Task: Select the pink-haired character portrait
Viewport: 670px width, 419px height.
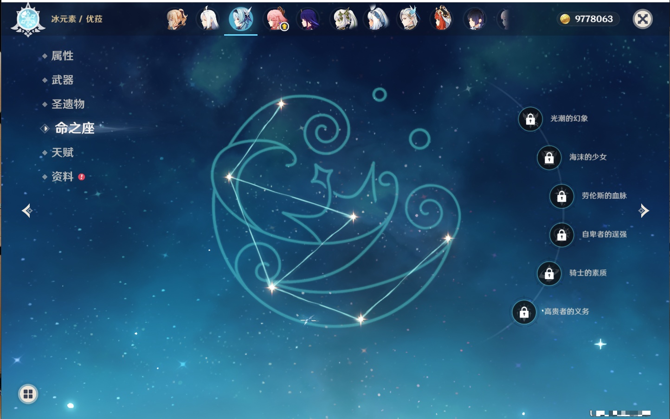Action: (276, 19)
